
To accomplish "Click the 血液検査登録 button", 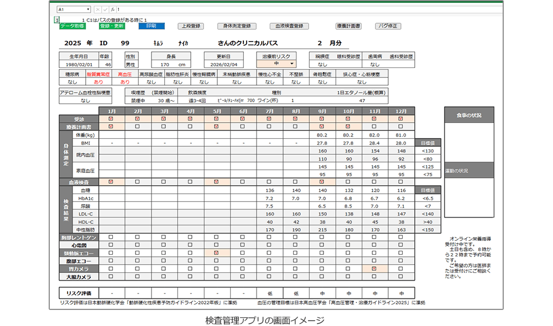I will point(289,26).
